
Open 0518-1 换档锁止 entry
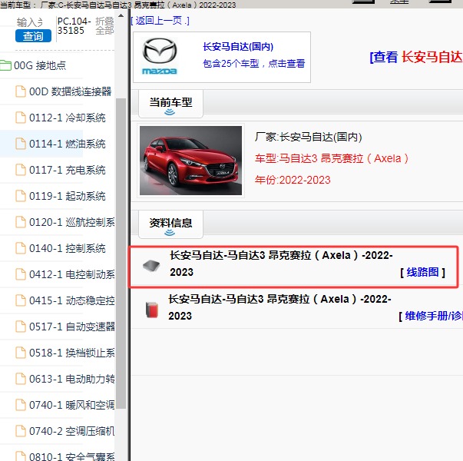71,353
